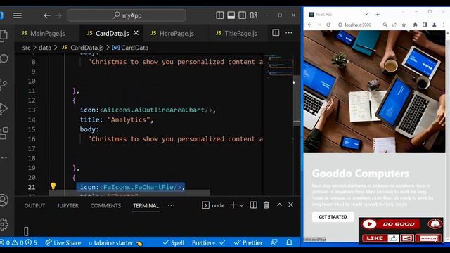This screenshot has width=450, height=253.
Task: Bookmark the page with star icon
Action: coord(404,25)
